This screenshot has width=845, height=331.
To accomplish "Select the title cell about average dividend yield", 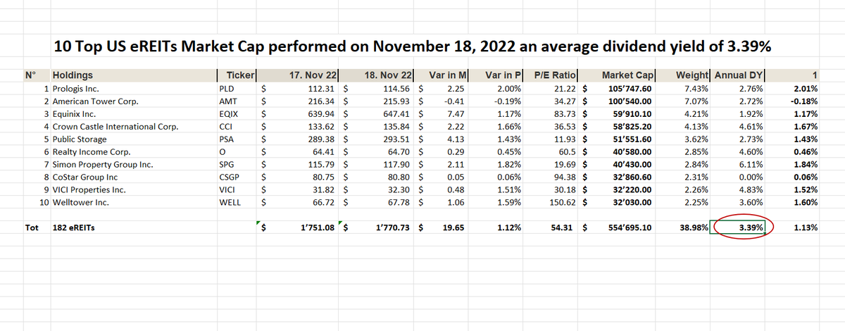I will pos(413,47).
